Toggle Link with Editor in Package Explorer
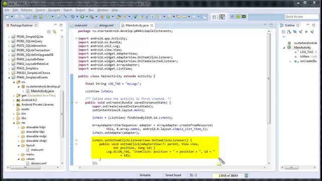This screenshot has height=181, width=322. coord(55,32)
